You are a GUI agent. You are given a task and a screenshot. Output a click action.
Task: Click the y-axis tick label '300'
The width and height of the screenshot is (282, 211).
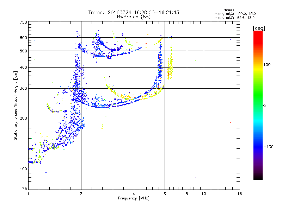click(24, 88)
